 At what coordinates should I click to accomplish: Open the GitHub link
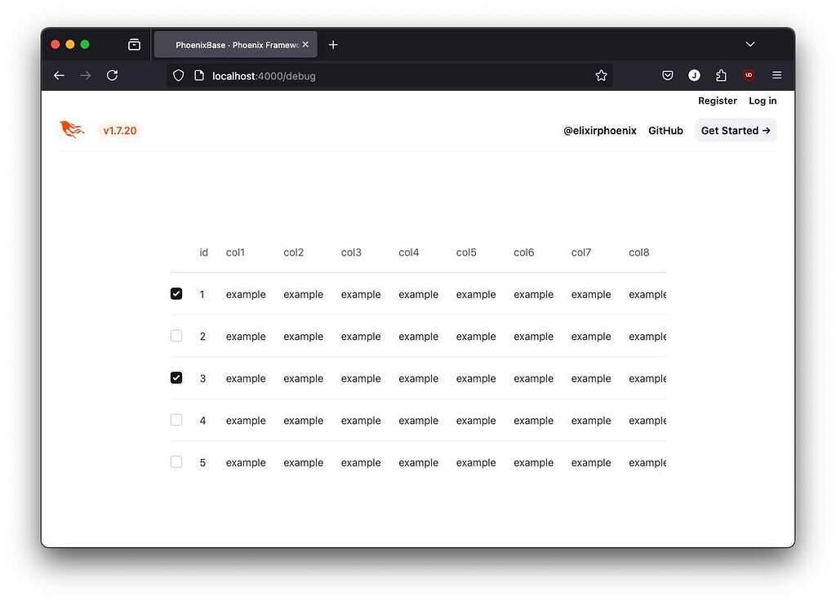665,130
